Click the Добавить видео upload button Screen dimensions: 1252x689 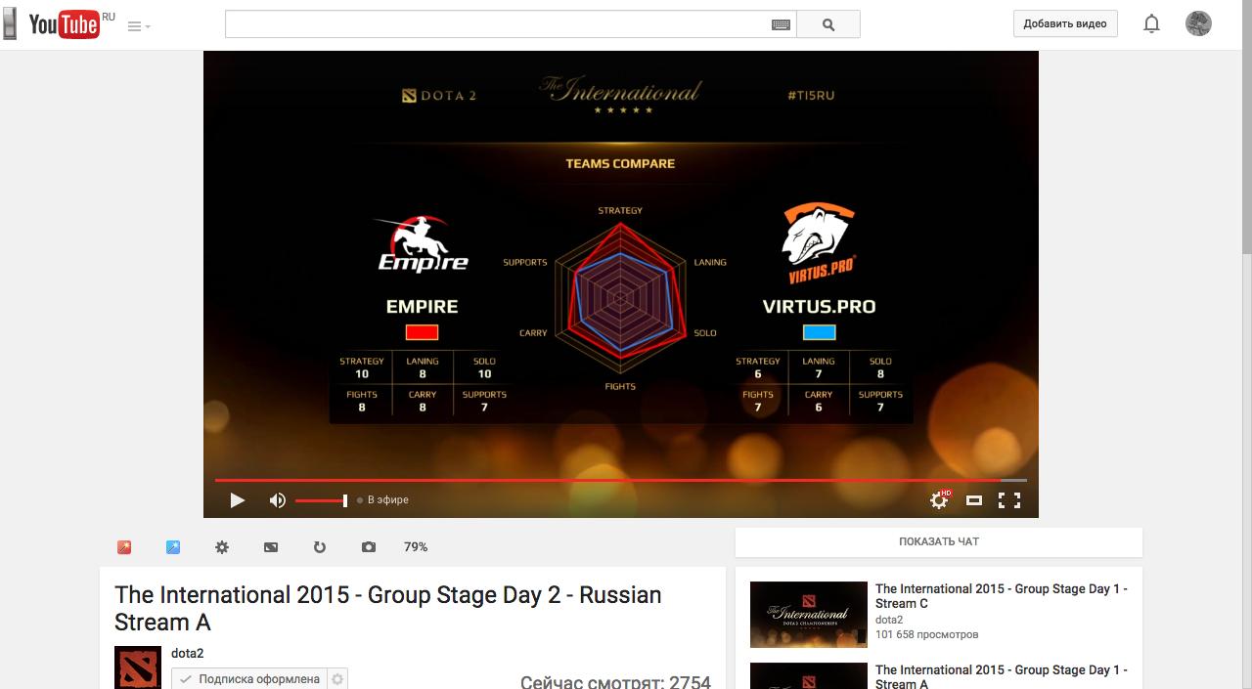point(1065,23)
